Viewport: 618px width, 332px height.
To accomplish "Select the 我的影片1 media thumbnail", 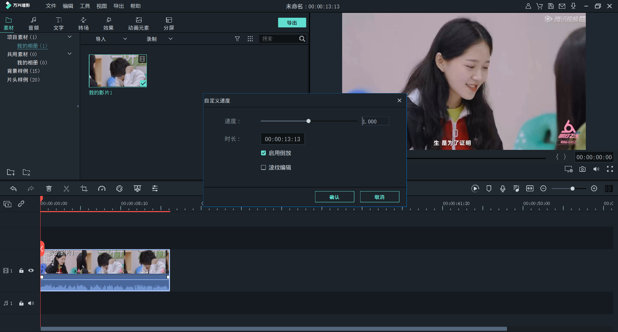I will pos(118,71).
